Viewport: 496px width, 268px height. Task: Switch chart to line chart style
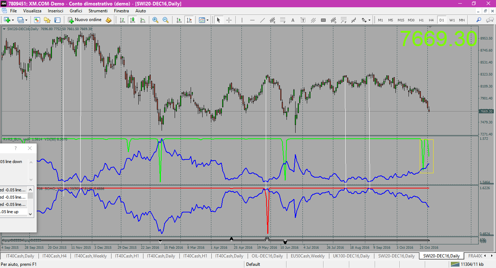(143, 20)
